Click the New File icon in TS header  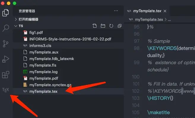[94, 26]
